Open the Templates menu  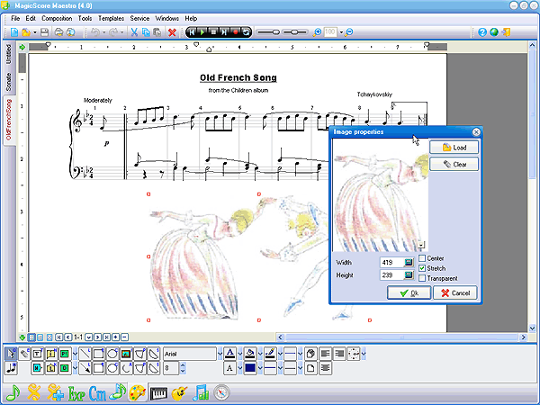tap(111, 19)
